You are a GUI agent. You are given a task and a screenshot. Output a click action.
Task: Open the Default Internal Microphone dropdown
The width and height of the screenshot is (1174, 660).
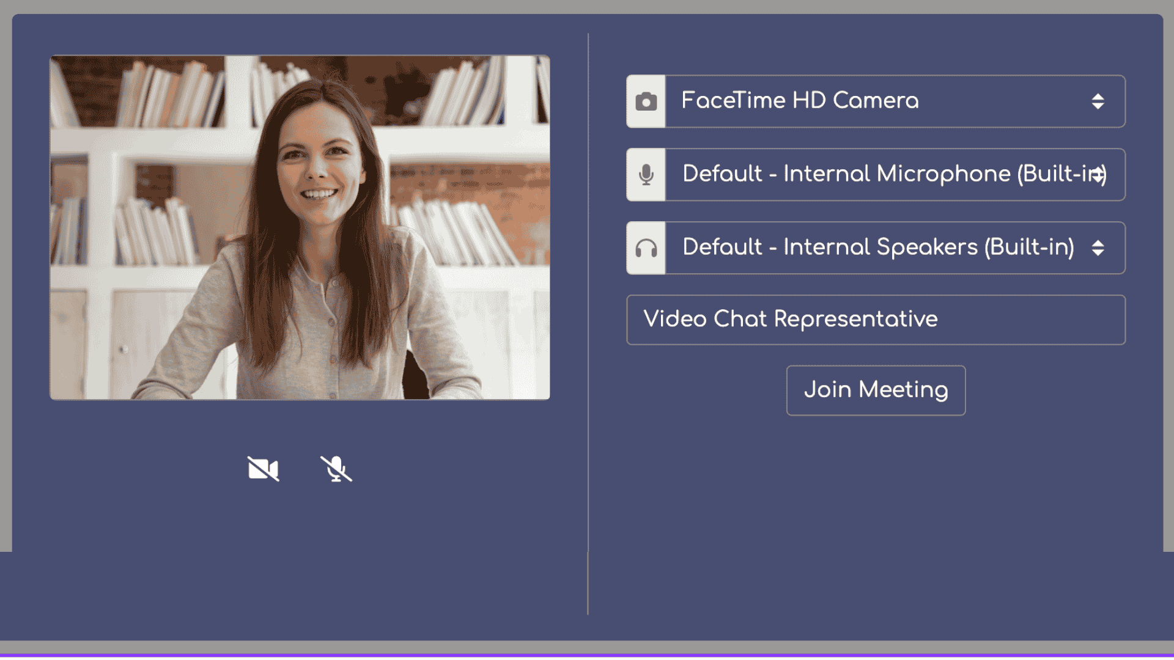(x=895, y=175)
